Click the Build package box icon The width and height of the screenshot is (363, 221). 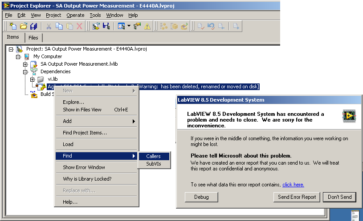(x=174, y=26)
